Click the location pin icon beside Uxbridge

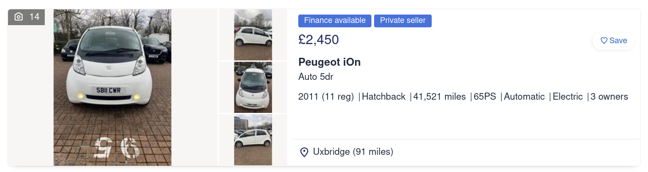[x=304, y=152]
